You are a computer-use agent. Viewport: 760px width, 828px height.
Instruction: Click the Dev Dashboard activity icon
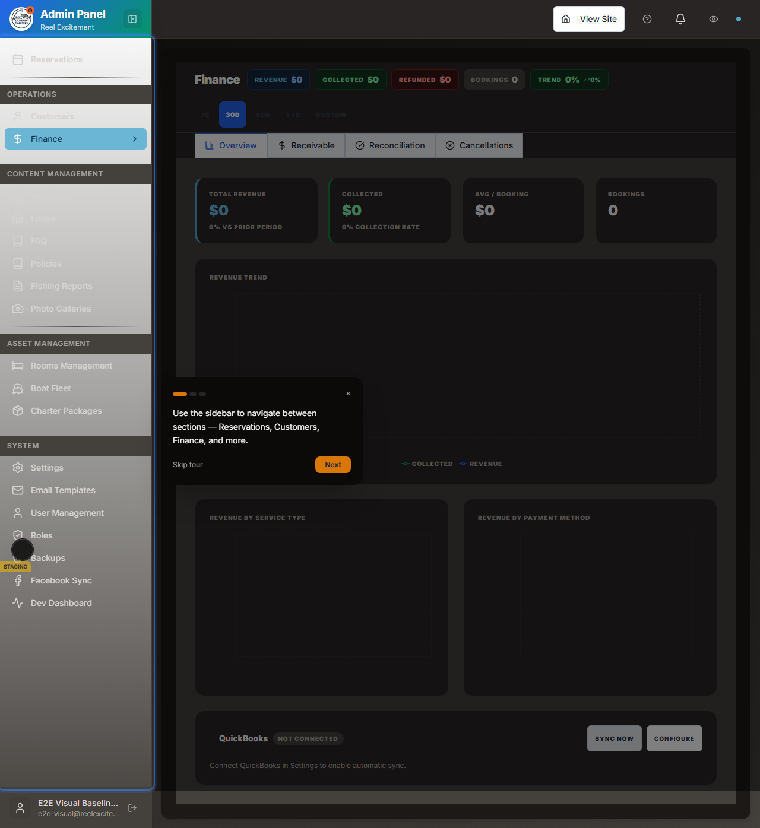[x=18, y=603]
